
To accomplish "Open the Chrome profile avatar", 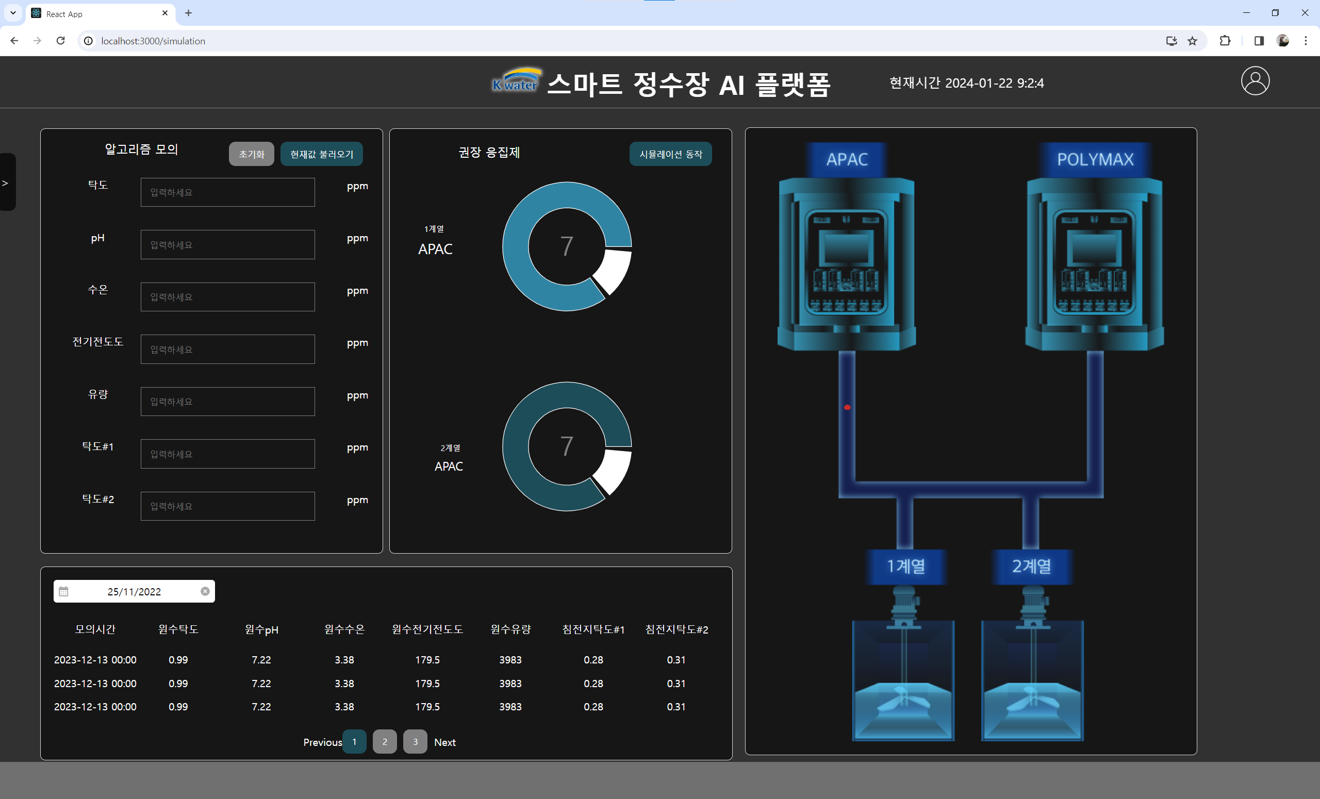I will (x=1283, y=41).
